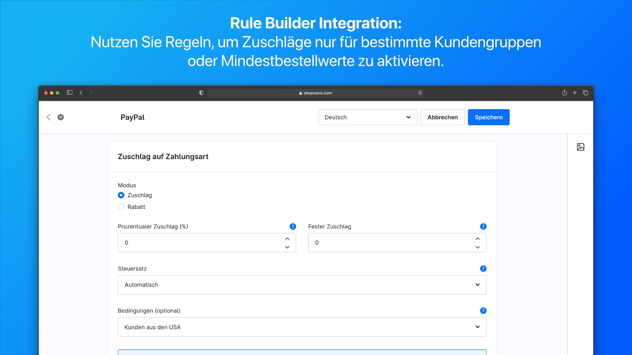Focus the Fester Zuschlag input field
Image resolution: width=632 pixels, height=355 pixels.
point(397,243)
